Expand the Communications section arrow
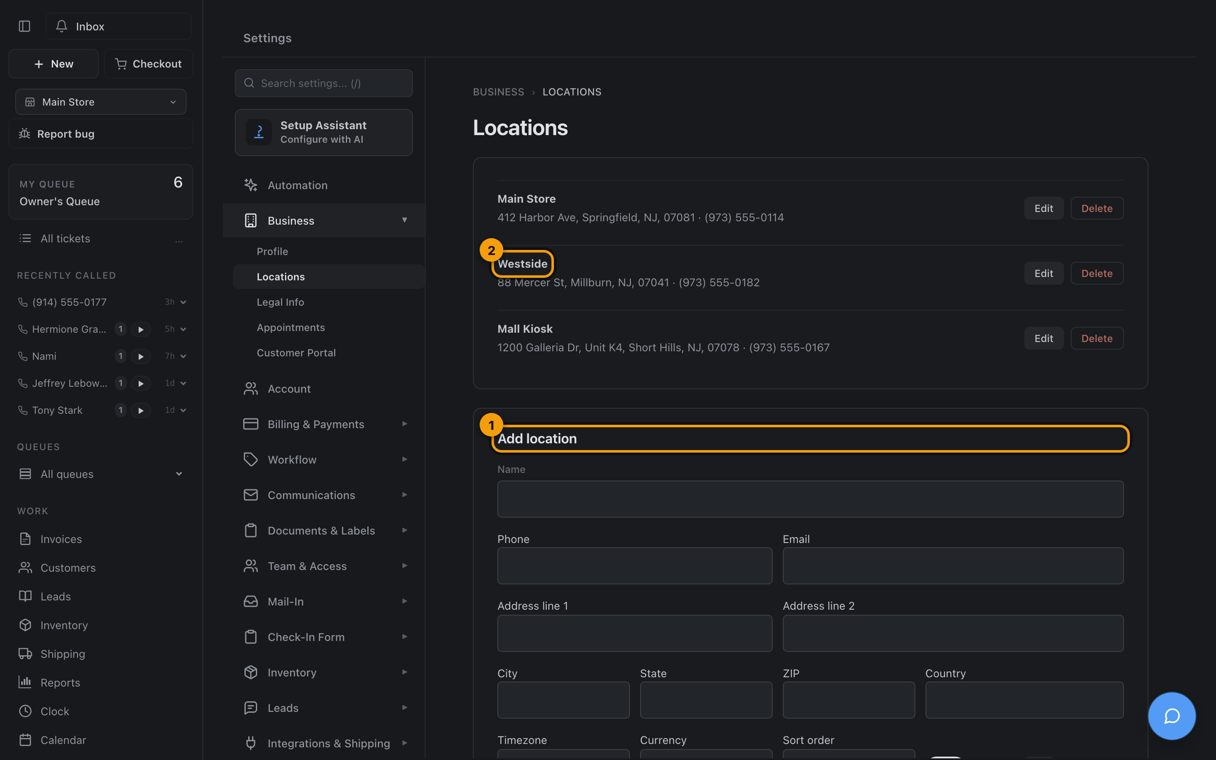Screen dimensions: 1216x760 404,494
